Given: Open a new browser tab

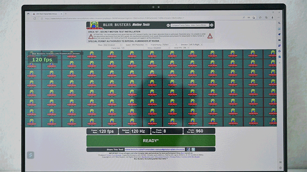Looking at the screenshot, I should coord(66,14).
